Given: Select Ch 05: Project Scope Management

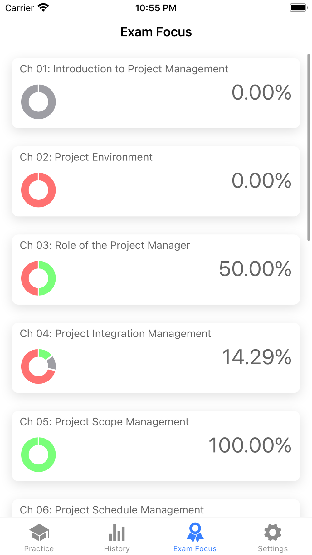Looking at the screenshot, I should click(156, 446).
